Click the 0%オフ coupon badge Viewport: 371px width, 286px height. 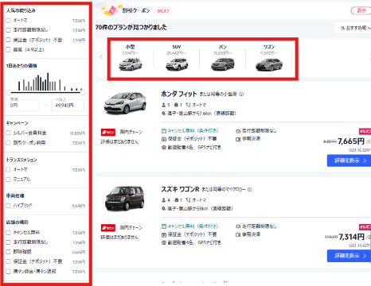tap(163, 11)
